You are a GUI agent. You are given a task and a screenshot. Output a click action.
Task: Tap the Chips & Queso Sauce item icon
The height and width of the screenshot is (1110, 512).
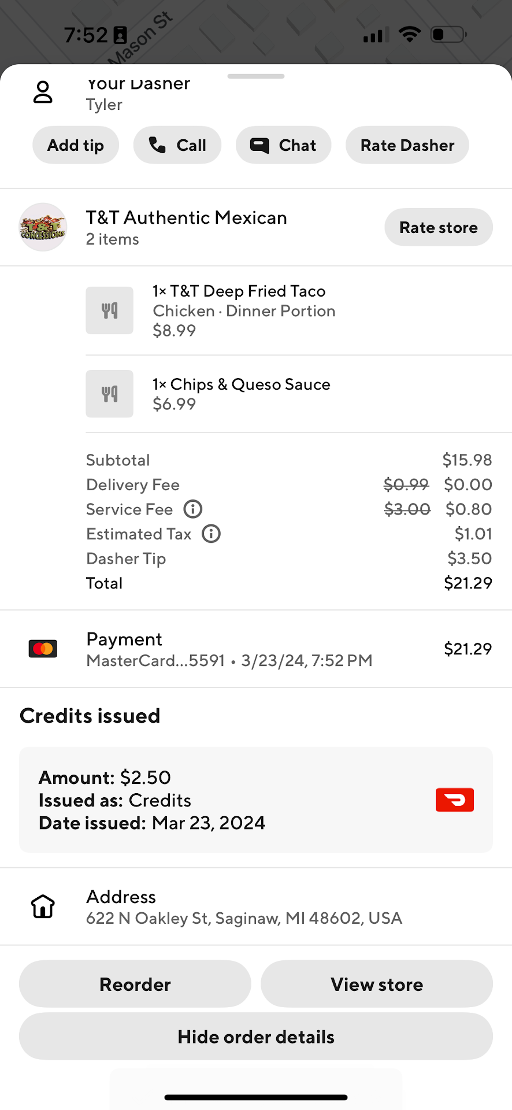coord(109,394)
